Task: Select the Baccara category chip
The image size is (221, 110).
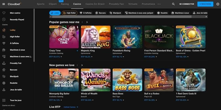Action: click(x=101, y=13)
